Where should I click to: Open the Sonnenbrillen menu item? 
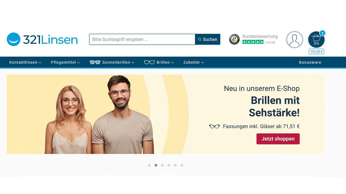118,62
